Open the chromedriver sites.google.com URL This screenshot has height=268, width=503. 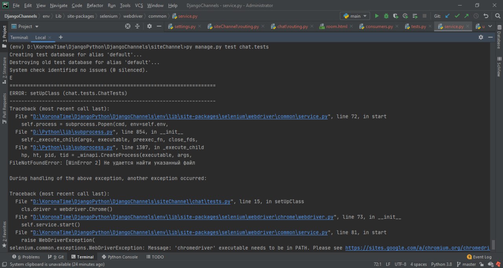click(x=417, y=248)
